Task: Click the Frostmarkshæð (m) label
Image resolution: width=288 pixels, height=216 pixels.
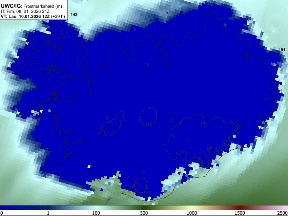Action: (x=43, y=6)
